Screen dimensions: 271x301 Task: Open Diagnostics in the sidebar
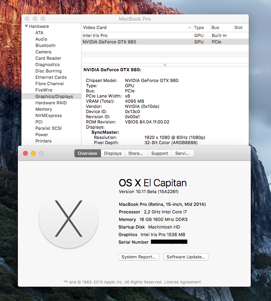[48, 64]
